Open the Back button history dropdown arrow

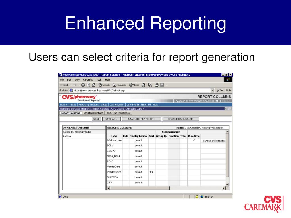pyautogui.click(x=71, y=85)
